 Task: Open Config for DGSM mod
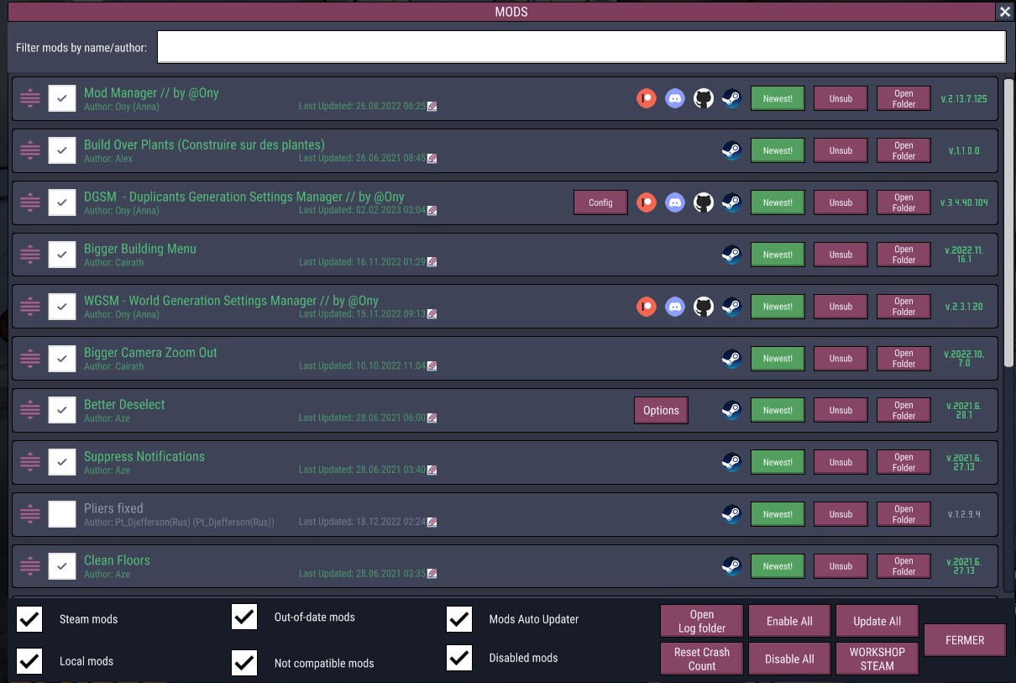(x=600, y=202)
